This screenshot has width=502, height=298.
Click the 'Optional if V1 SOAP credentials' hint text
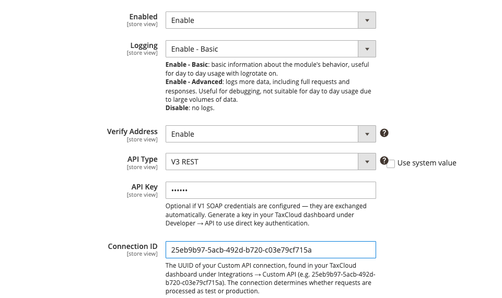[266, 214]
